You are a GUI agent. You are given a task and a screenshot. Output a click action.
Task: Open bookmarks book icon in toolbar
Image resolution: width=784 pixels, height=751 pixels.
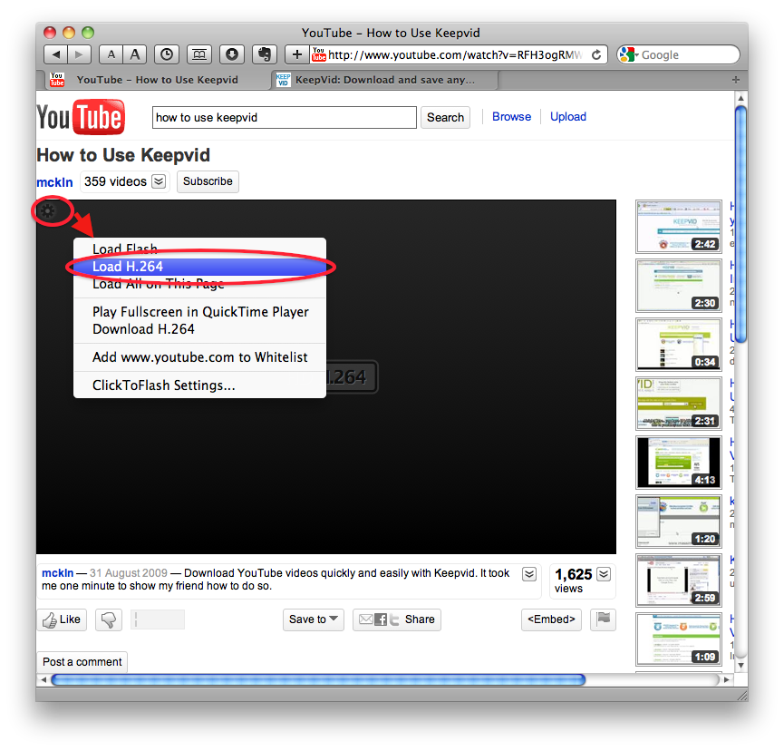tap(199, 54)
